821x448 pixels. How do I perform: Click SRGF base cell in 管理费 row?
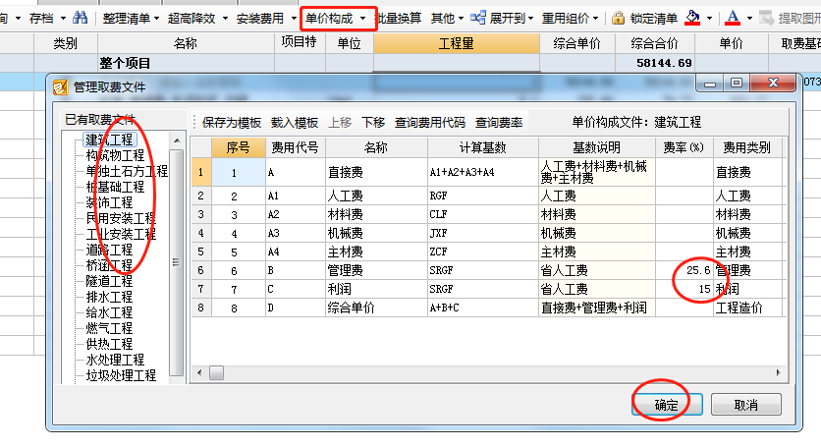pyautogui.click(x=483, y=270)
